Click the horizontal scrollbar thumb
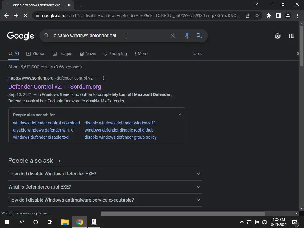Viewport: 304px width, 228px height. (183, 213)
